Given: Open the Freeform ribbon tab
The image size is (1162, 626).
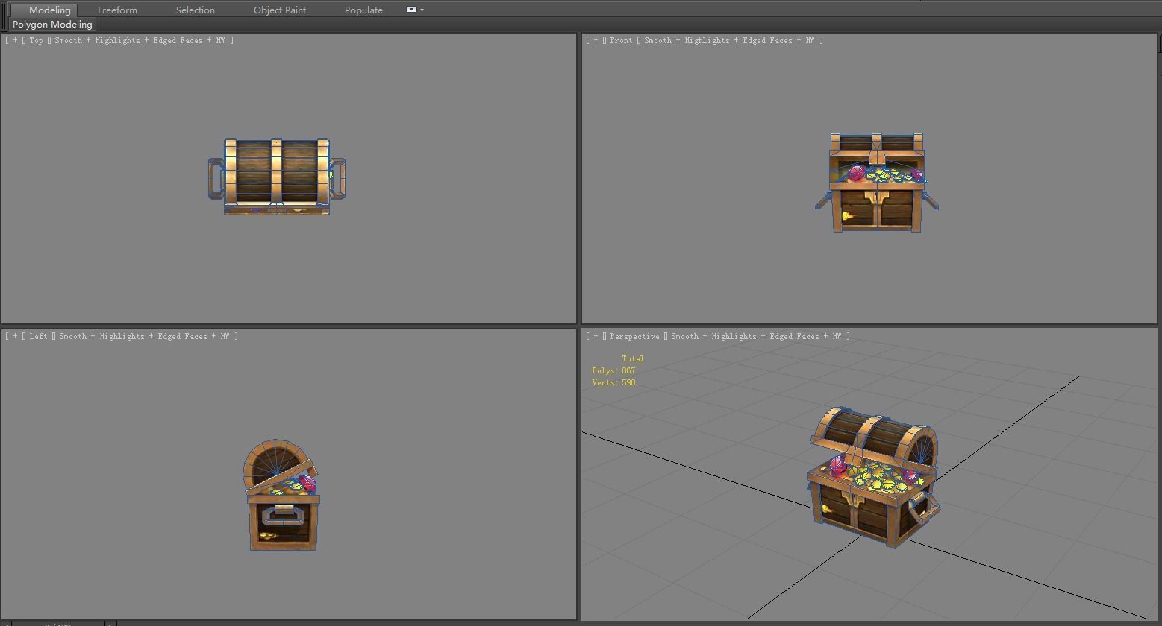Looking at the screenshot, I should coord(117,10).
